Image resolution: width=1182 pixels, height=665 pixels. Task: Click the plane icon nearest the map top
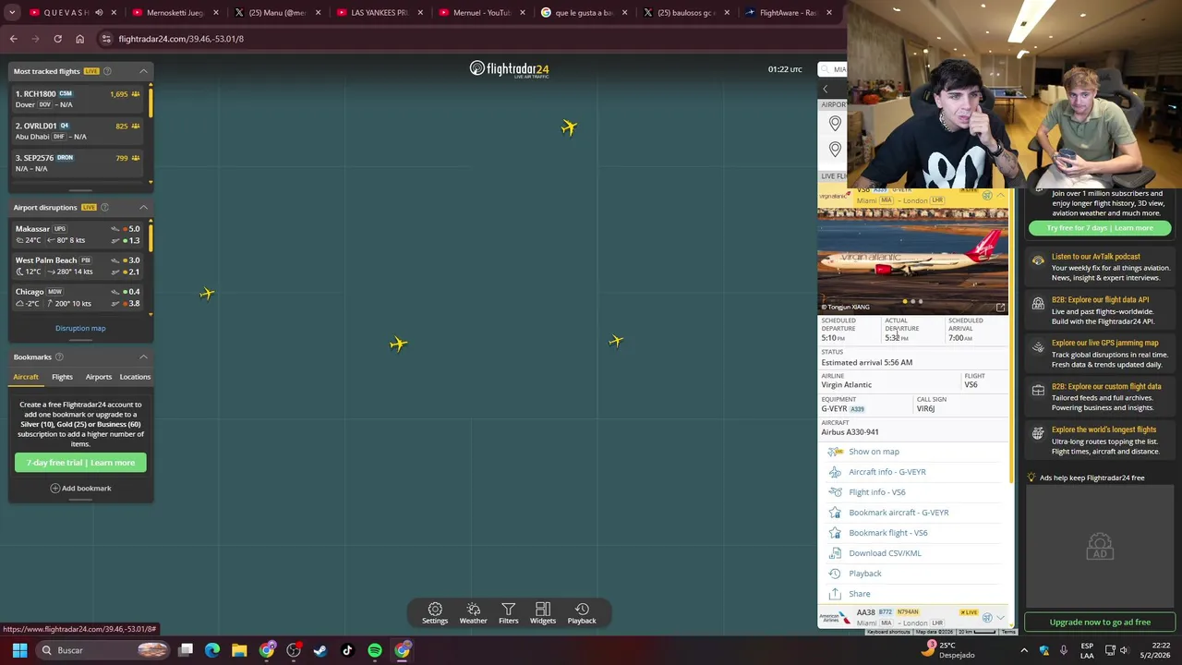click(x=569, y=127)
